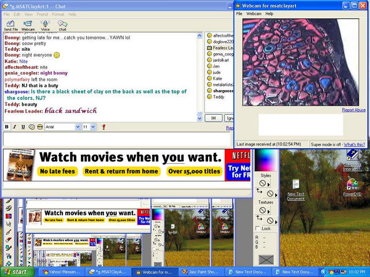Click the What's this? link
The width and height of the screenshot is (370, 277).
[354, 144]
